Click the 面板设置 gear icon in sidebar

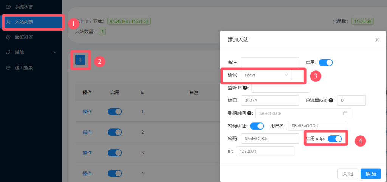tap(8, 37)
